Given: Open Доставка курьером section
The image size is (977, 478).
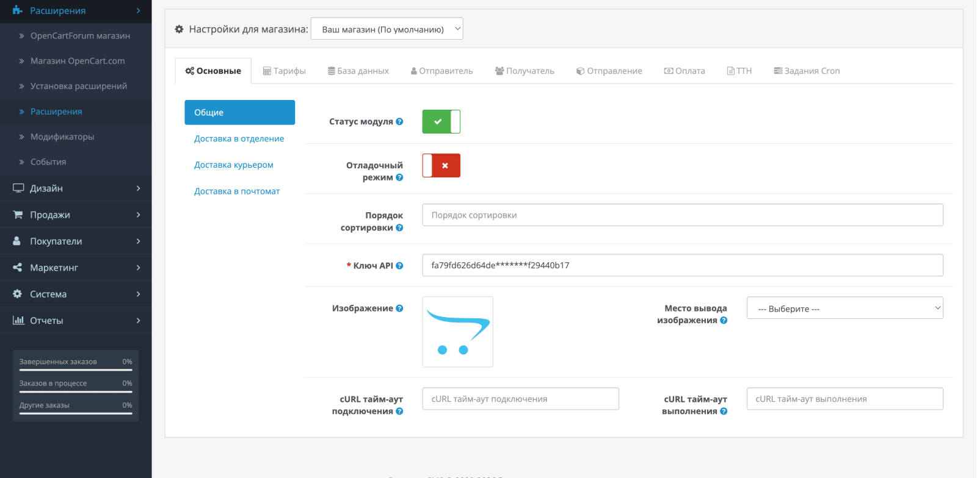Looking at the screenshot, I should click(x=234, y=165).
